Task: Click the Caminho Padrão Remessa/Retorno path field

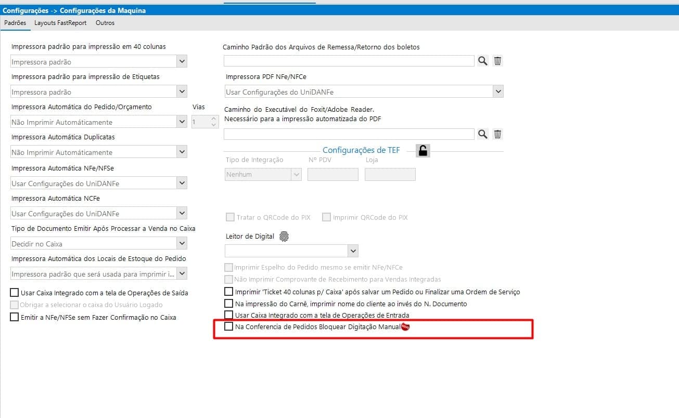Action: pyautogui.click(x=349, y=61)
